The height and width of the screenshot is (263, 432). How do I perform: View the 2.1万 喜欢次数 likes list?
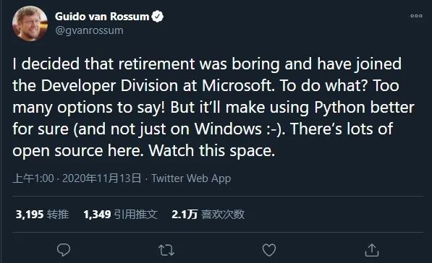pos(208,215)
